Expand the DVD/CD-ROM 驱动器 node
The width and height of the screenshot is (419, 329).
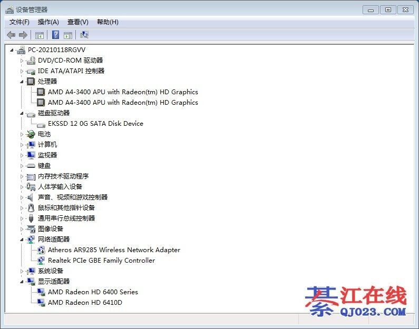click(22, 61)
